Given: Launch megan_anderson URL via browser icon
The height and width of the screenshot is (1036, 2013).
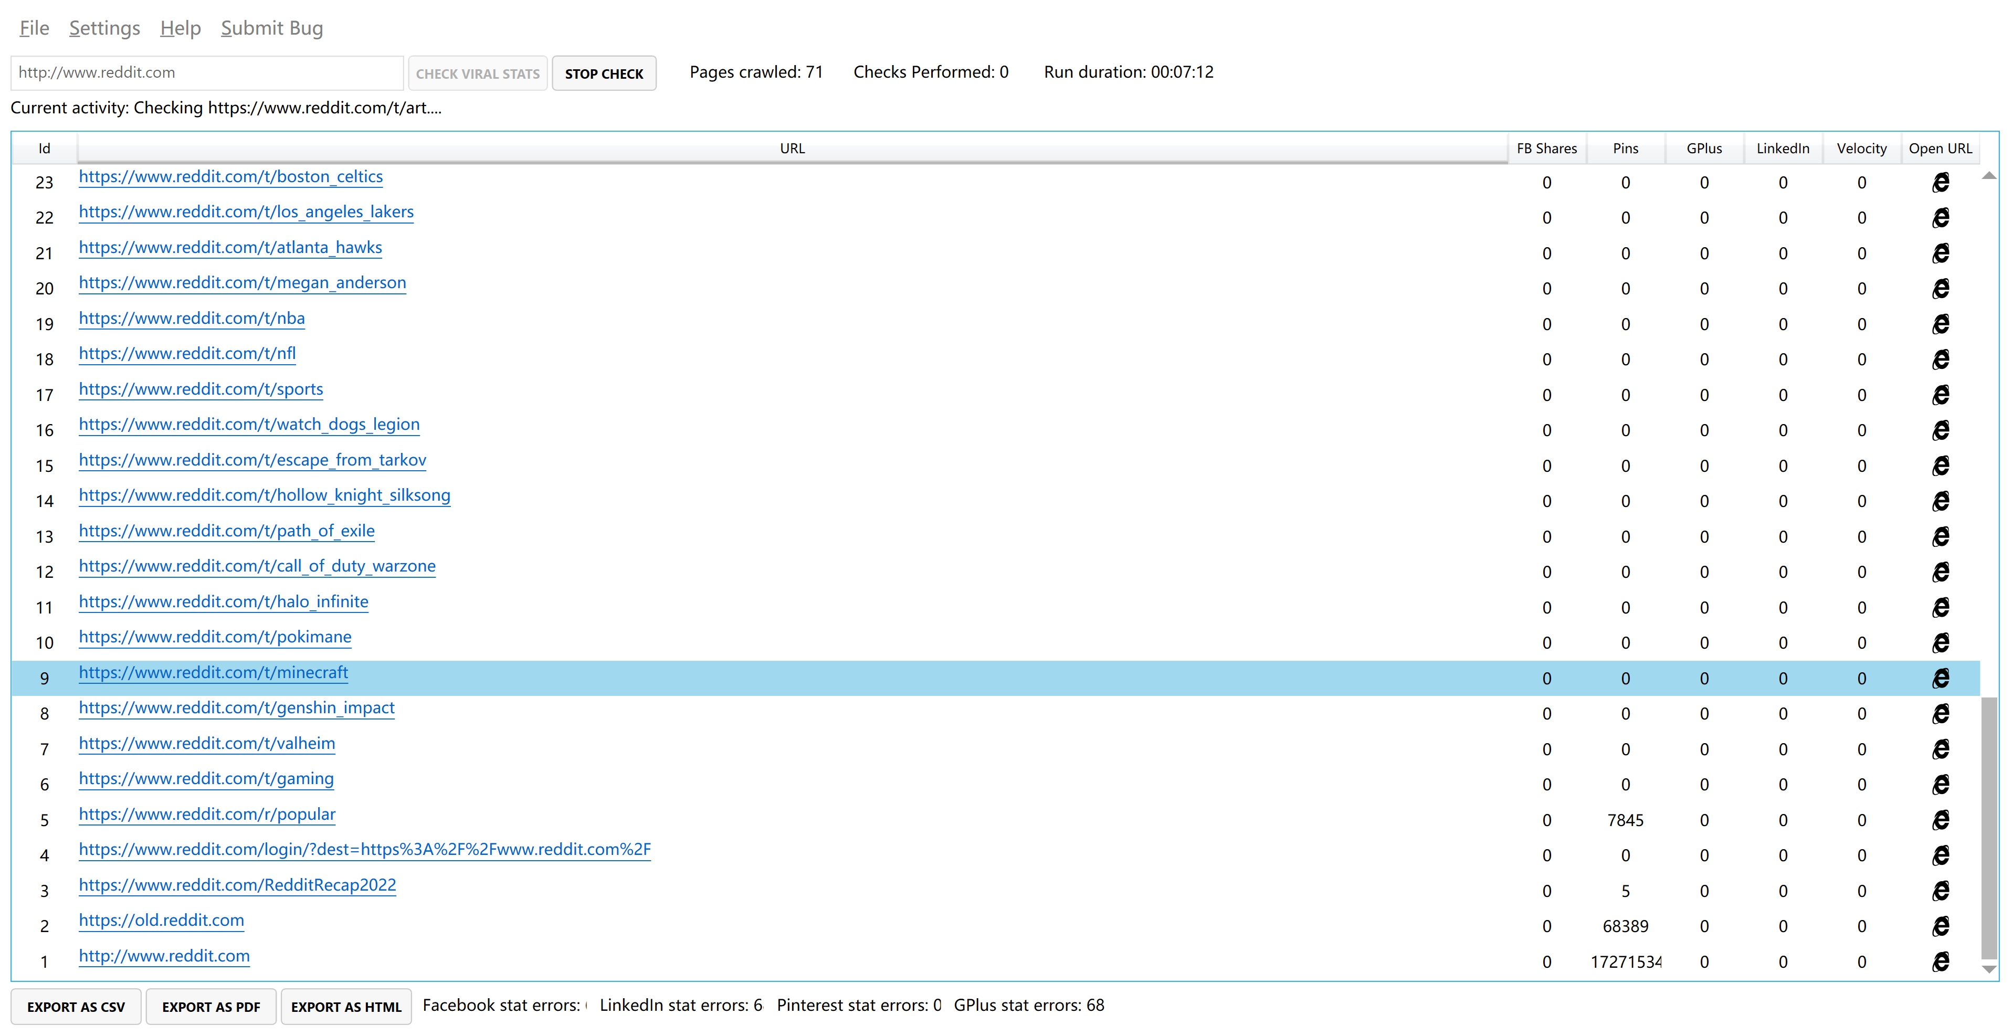Looking at the screenshot, I should point(1941,288).
